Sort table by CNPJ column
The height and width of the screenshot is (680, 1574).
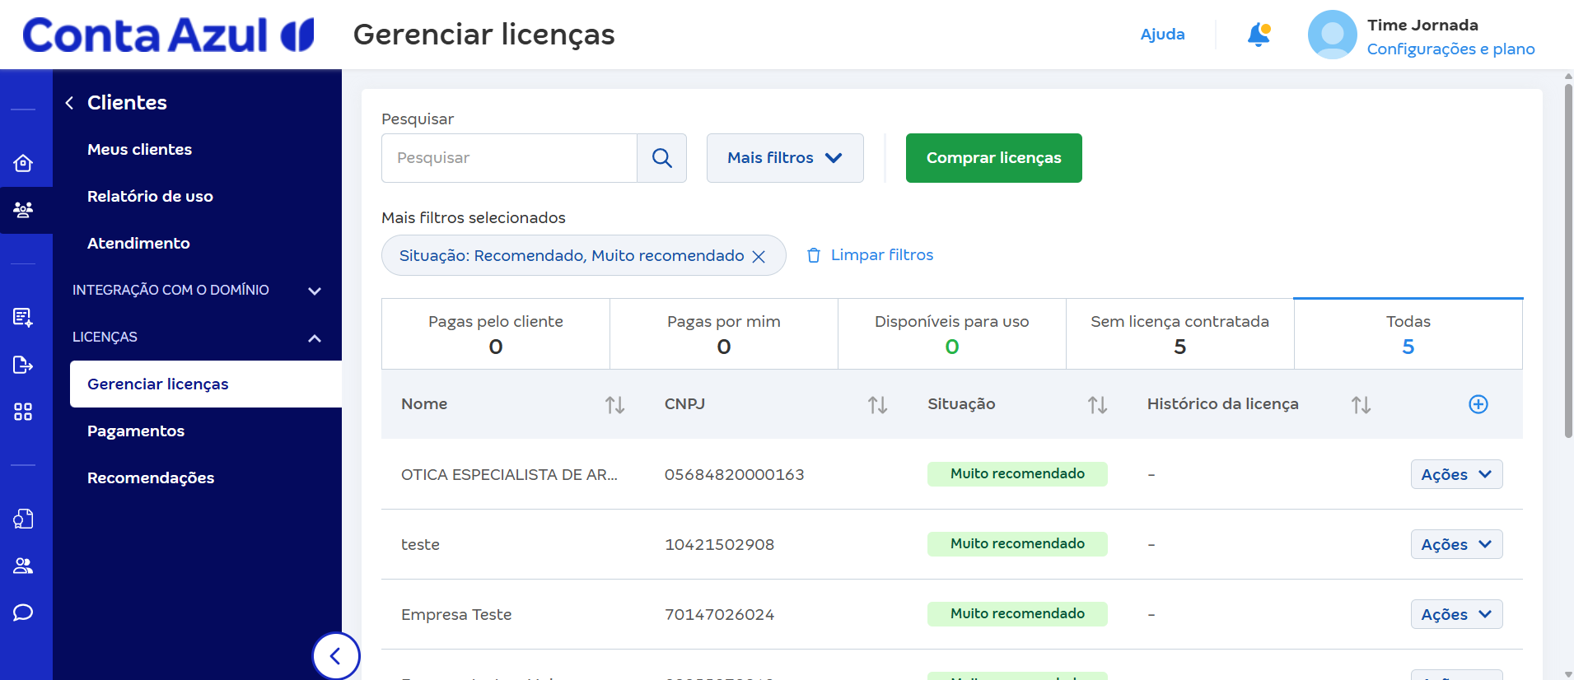878,404
